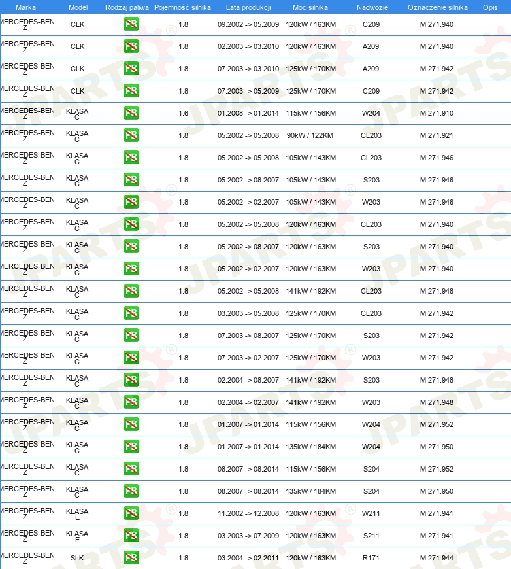The width and height of the screenshot is (511, 569).
Task: Click the Lata produkcji column header
Action: click(248, 7)
